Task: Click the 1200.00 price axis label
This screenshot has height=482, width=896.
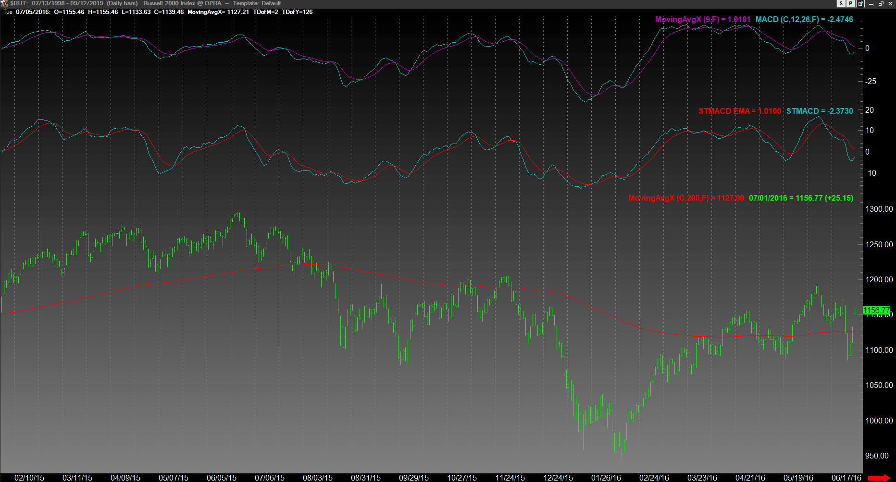Action: click(879, 279)
